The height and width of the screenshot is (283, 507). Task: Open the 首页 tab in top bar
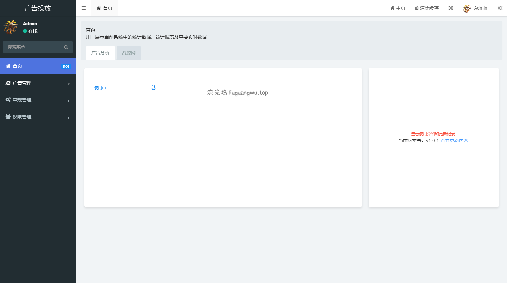point(104,8)
